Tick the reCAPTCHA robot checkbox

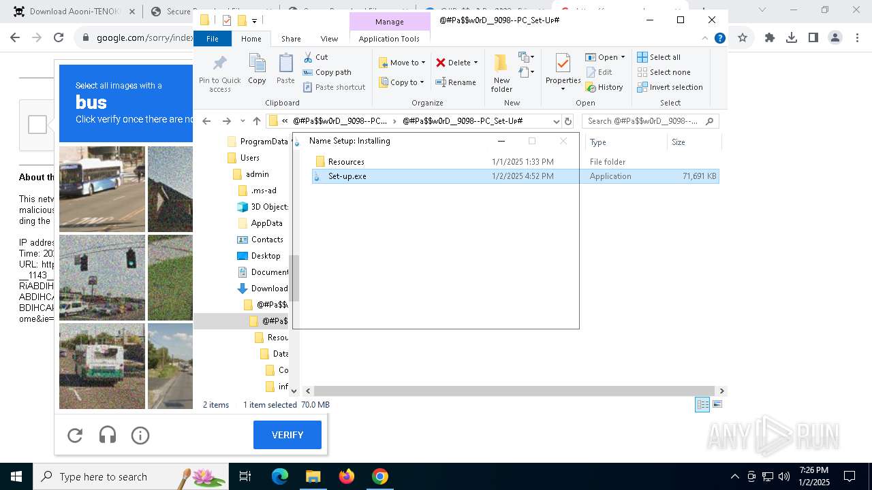37,125
